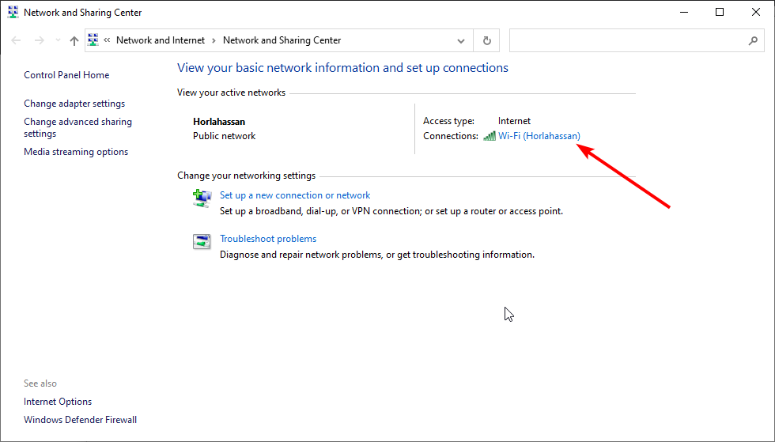The height and width of the screenshot is (442, 775).
Task: Open Wi-Fi (Horlahassan) connection link
Action: tap(539, 136)
